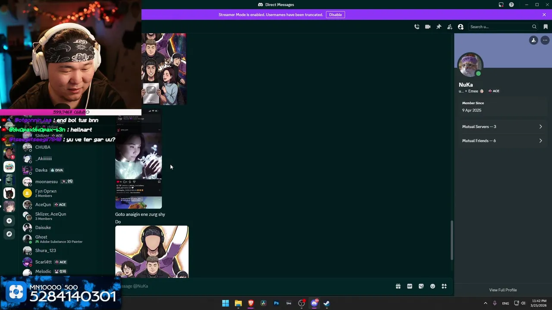Open Photoshop from taskbar
This screenshot has height=310, width=552.
pos(276,303)
